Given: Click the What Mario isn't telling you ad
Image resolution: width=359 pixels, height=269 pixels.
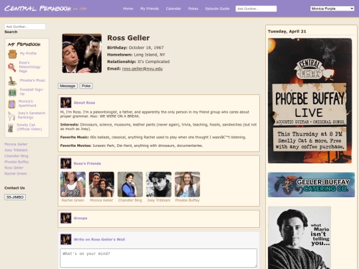Looking at the screenshot, I should (299, 238).
